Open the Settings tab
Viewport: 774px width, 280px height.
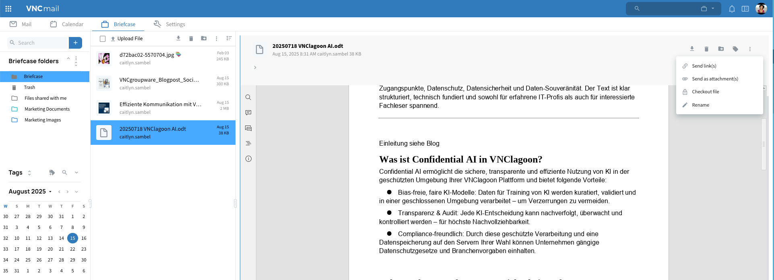(x=169, y=24)
